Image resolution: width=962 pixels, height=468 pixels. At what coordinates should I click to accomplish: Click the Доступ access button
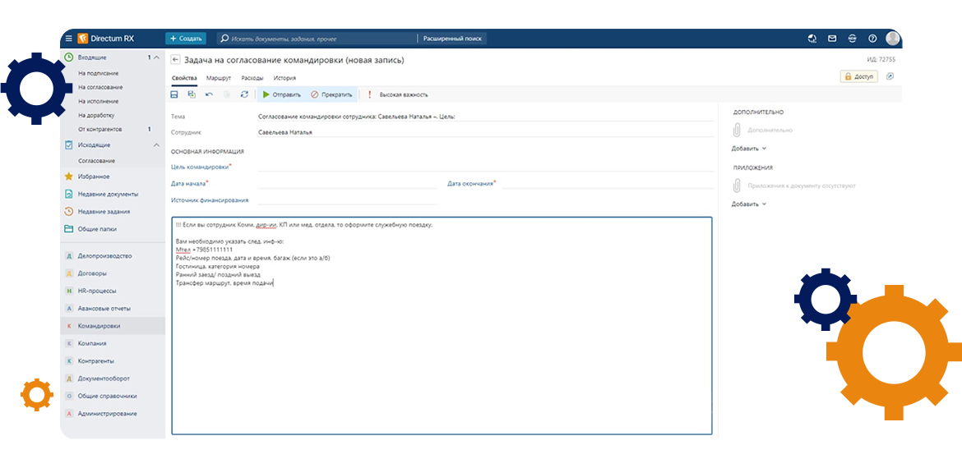point(858,76)
